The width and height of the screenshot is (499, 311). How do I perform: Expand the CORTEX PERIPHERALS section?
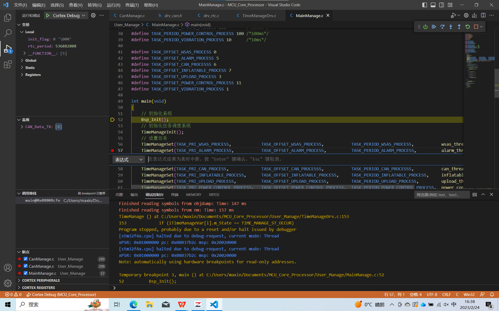coord(42,281)
